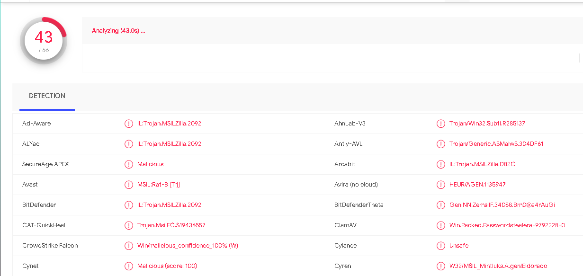Viewport: 583px width, 276px height.
Task: Click the 'Trojan/Generic.ASMalwS.304DF61' detection text
Action: pos(496,144)
